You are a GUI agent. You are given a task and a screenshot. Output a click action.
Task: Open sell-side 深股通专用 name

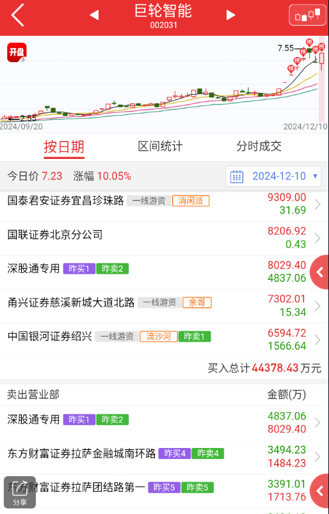pyautogui.click(x=33, y=419)
